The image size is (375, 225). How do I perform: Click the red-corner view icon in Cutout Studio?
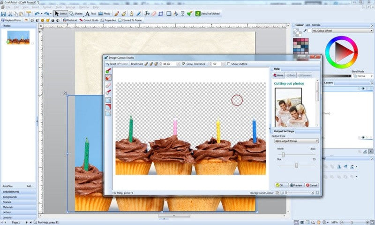click(108, 107)
